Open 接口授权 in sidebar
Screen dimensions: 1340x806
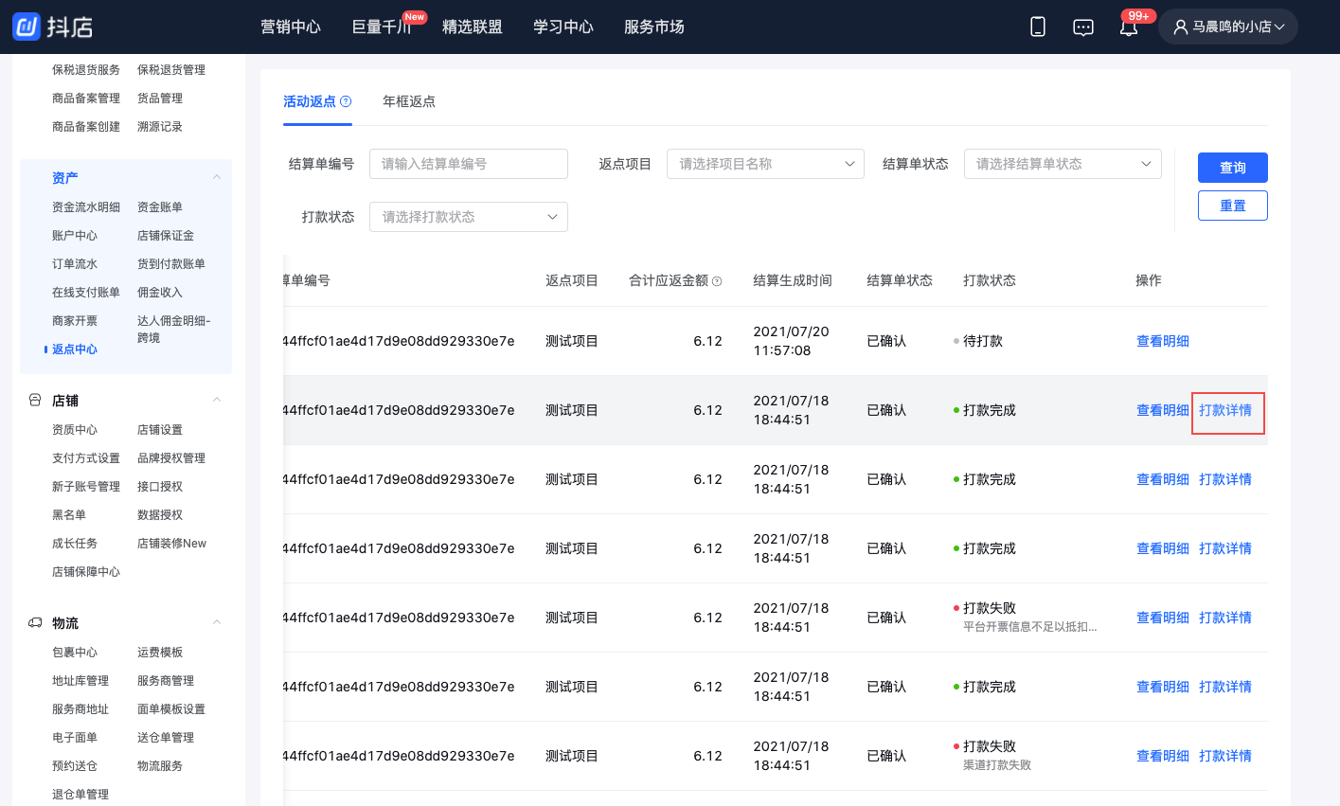(x=160, y=487)
